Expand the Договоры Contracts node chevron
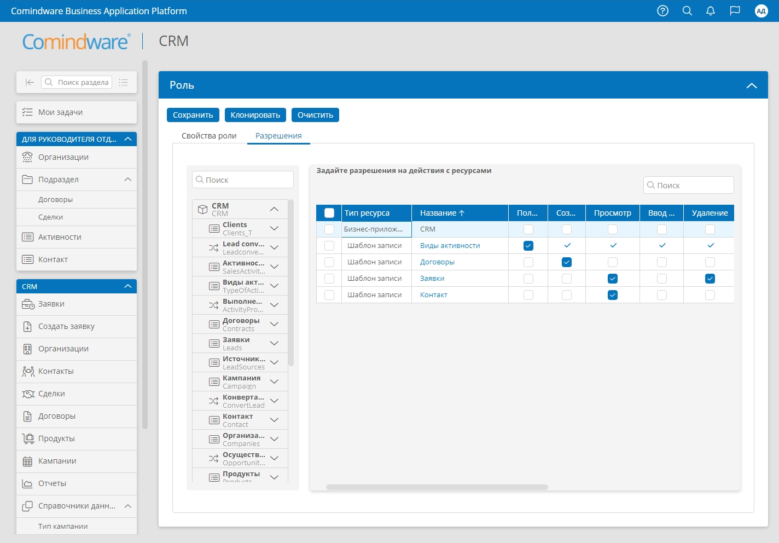 click(275, 324)
